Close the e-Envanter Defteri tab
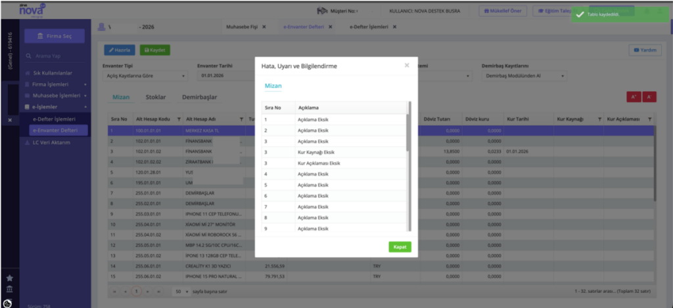The height and width of the screenshot is (308, 673). [331, 26]
